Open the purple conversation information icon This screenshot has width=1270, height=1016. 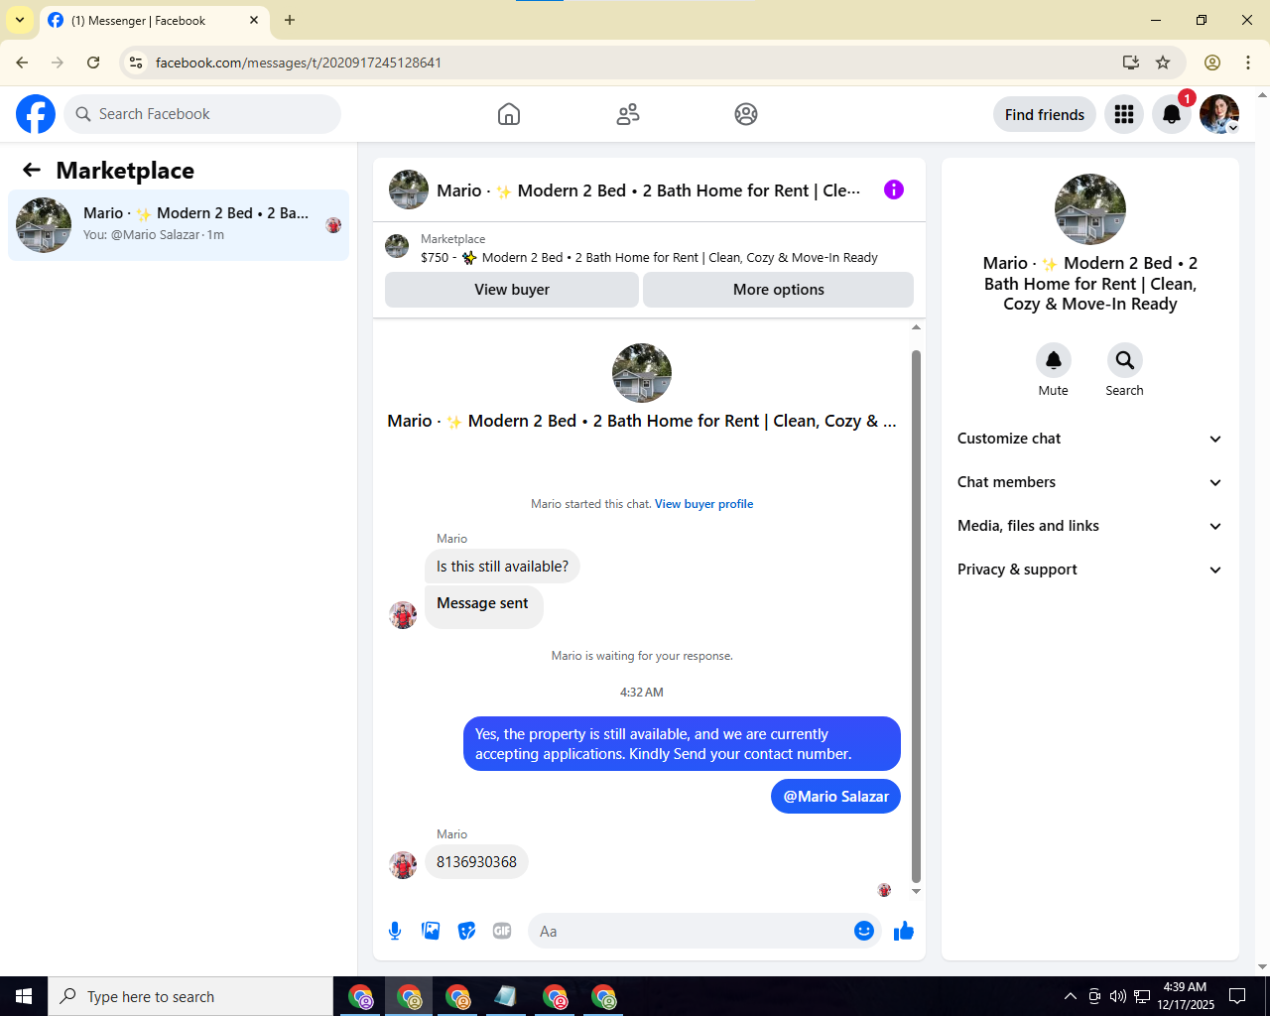(894, 190)
